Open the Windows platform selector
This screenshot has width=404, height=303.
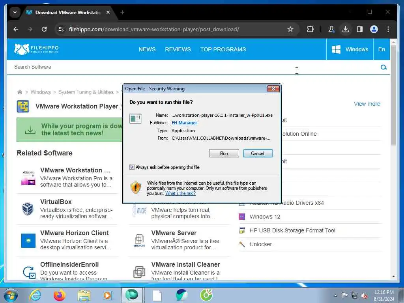[350, 49]
